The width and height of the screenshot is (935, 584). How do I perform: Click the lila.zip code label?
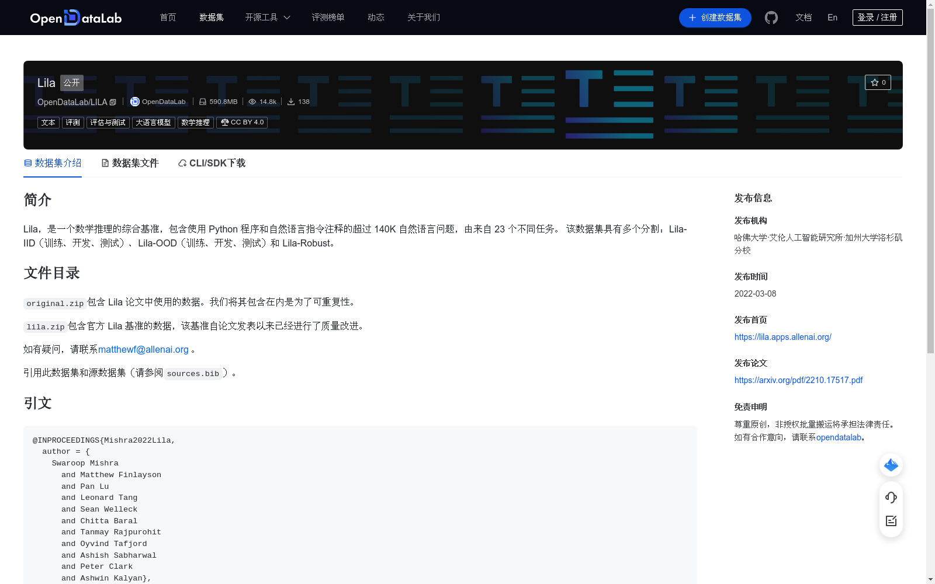46,327
